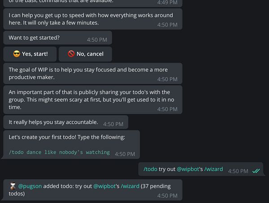Click the "Let's create your first todo!" message bubble
Screen dimensions: 269x203
[72, 145]
